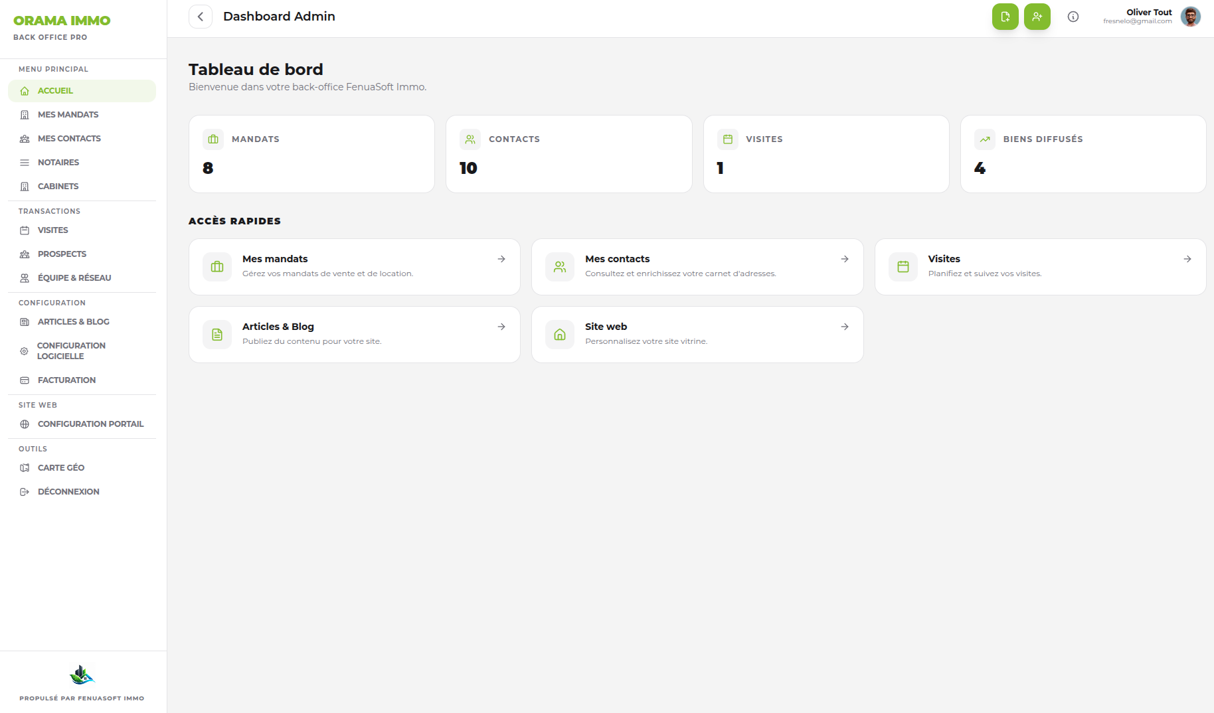Click the green add user icon button
Screen dimensions: 1214x713
(1037, 17)
